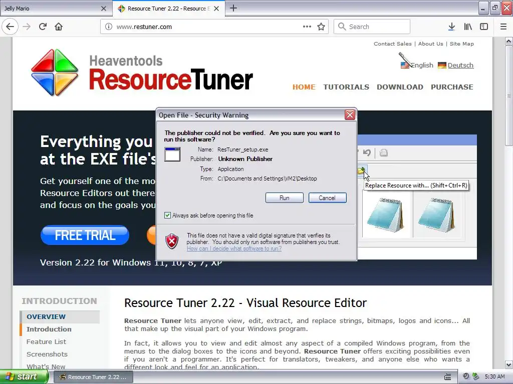Open the Library icon in toolbar
Viewport: 513px width, 384px height.
(x=468, y=27)
